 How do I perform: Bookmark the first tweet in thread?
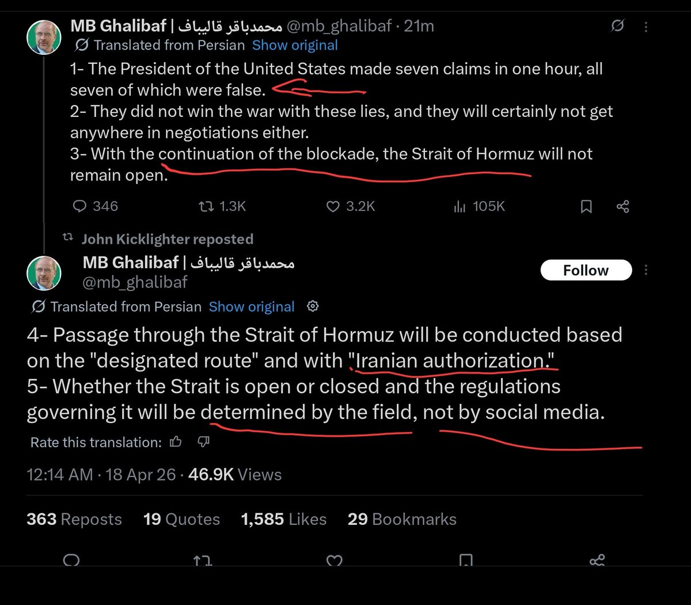coord(586,206)
